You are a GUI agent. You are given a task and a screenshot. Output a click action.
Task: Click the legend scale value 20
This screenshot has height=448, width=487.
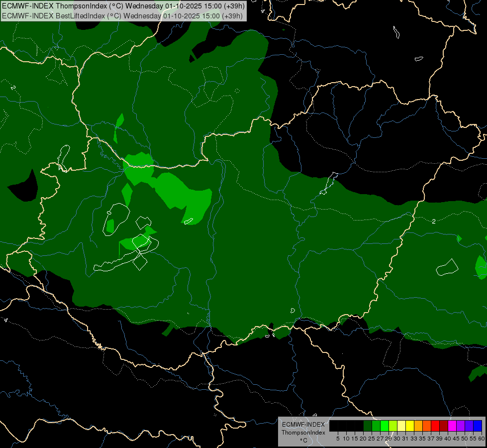pyautogui.click(x=363, y=439)
